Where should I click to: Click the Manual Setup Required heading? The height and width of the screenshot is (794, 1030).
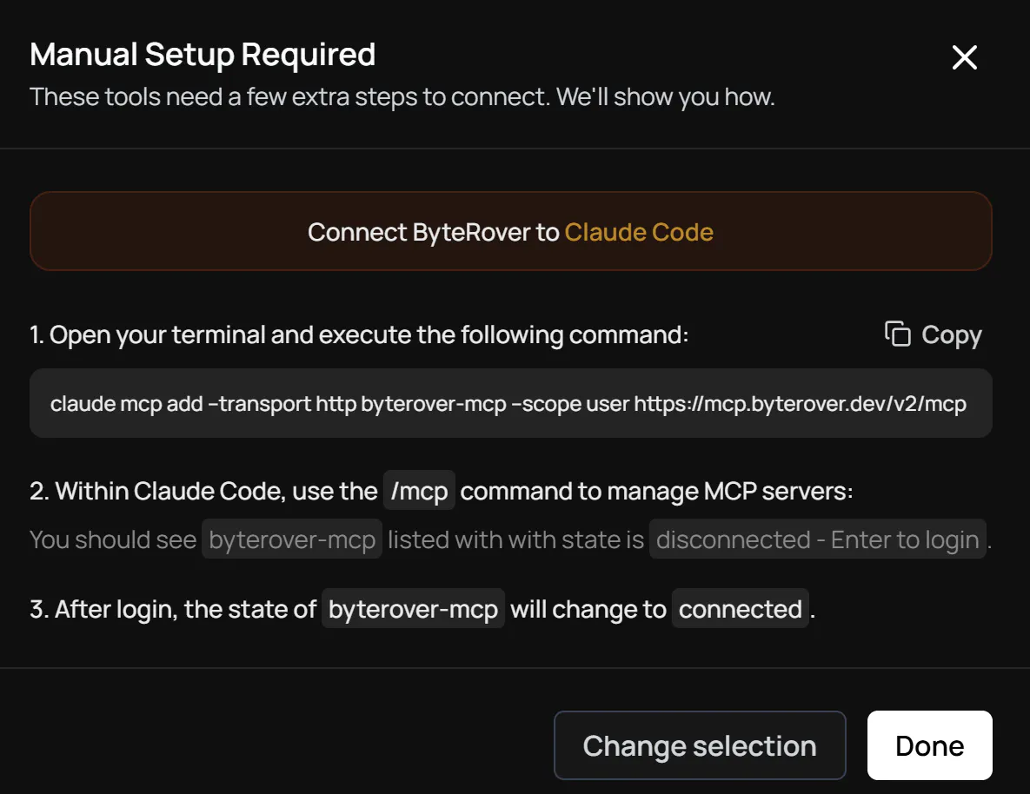[x=203, y=55]
